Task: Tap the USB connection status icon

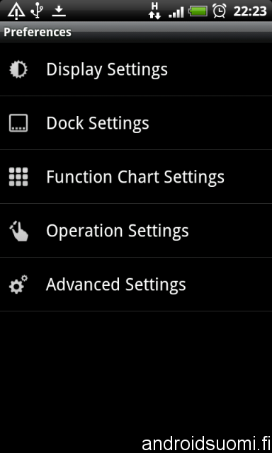Action: (x=37, y=11)
